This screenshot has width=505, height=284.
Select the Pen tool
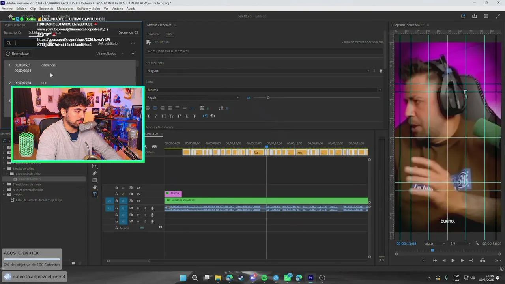pyautogui.click(x=95, y=173)
